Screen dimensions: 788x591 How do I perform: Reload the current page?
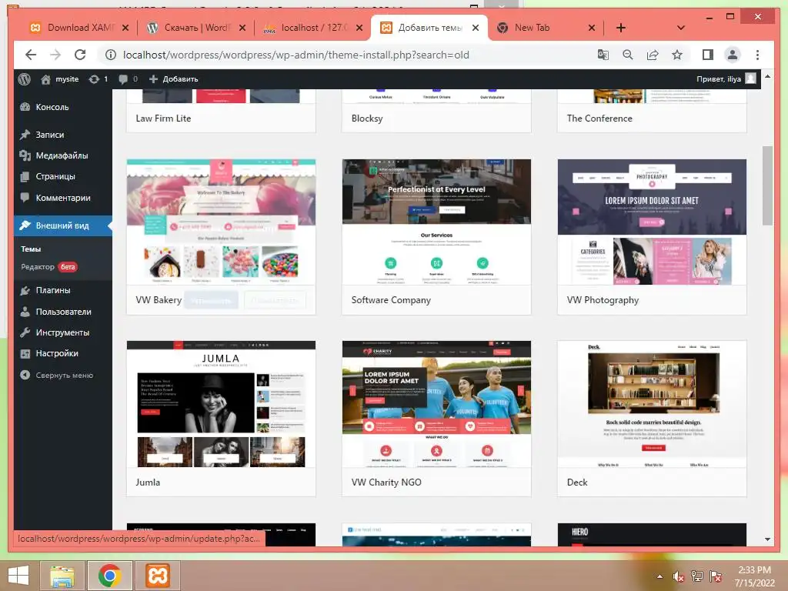point(80,55)
